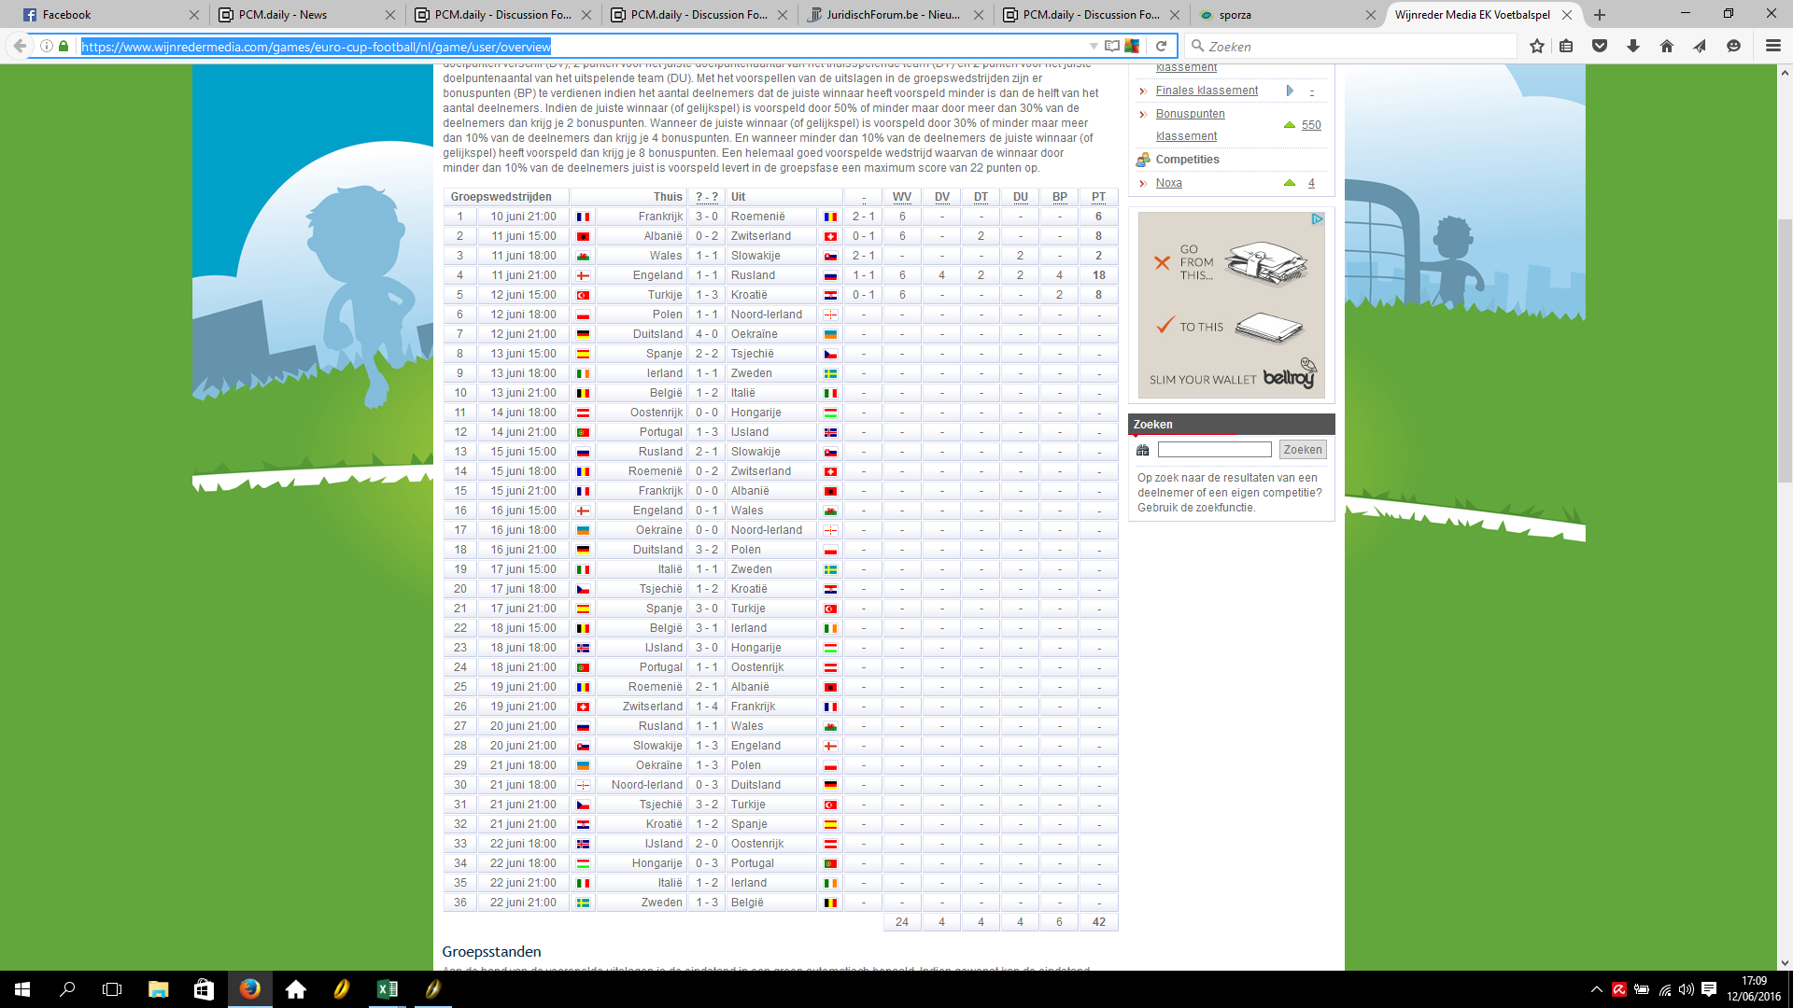
Task: Open Excel from the taskbar
Action: (x=387, y=989)
